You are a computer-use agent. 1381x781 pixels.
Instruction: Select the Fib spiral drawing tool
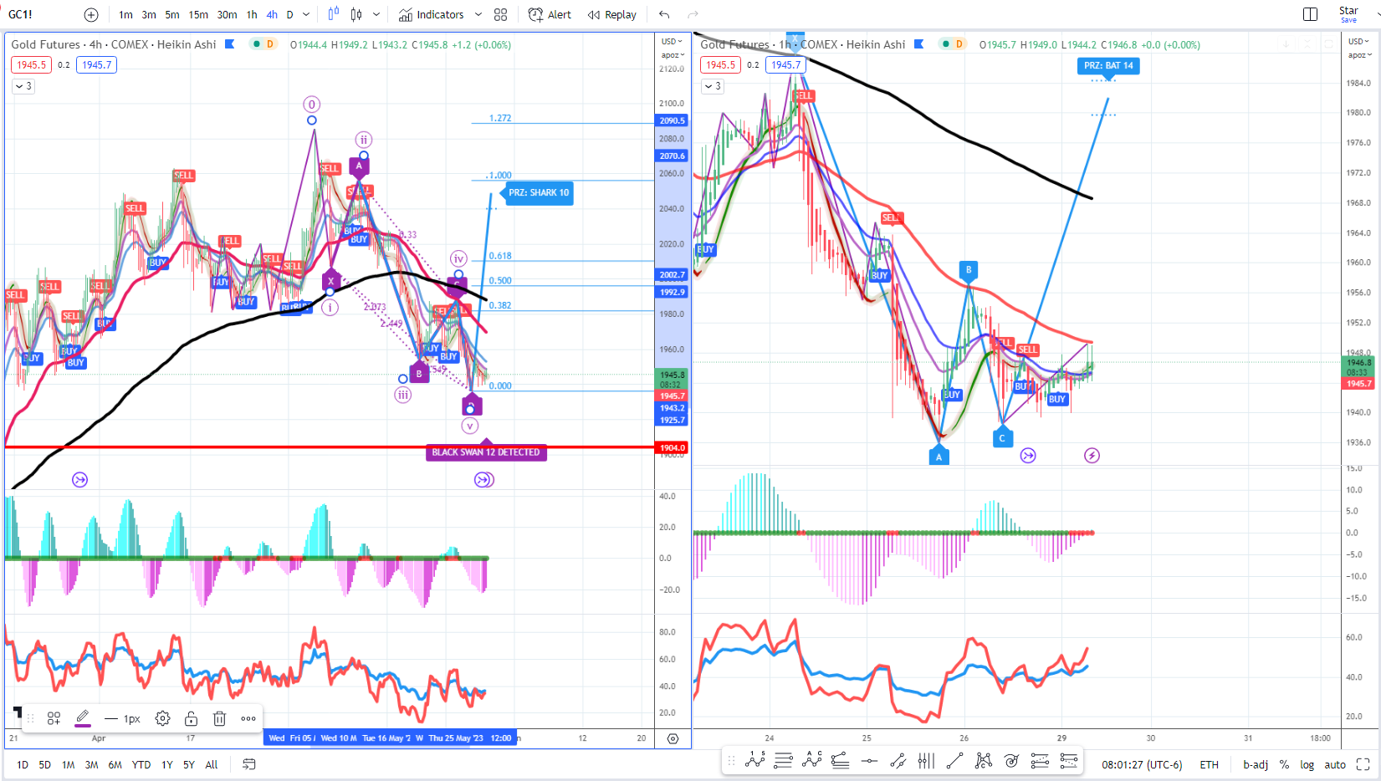coord(1012,760)
